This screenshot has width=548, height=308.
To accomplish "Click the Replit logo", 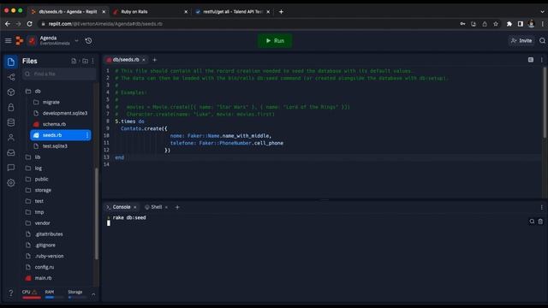I will point(19,41).
